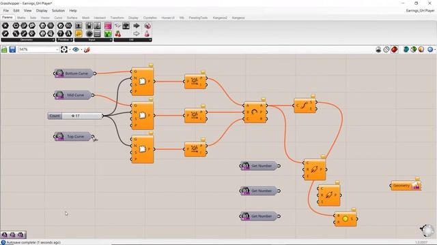This screenshot has width=437, height=245.
Task: Click the Open File icon on canvas toolbar
Action: point(4,50)
